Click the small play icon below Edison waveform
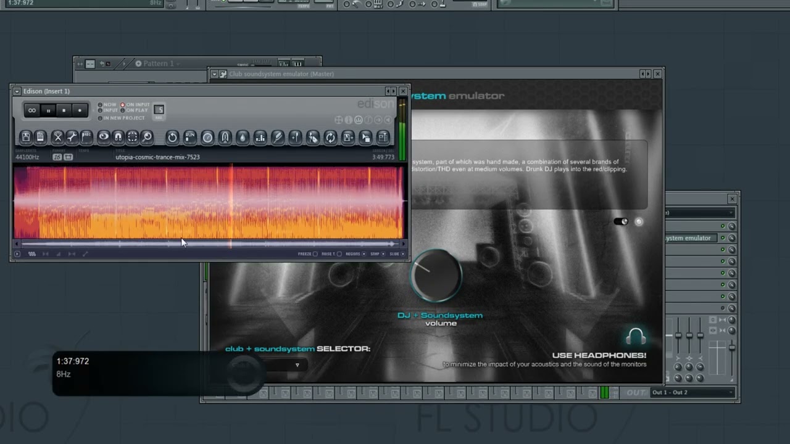The height and width of the screenshot is (444, 790). coord(17,254)
